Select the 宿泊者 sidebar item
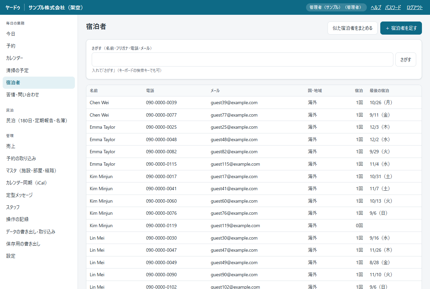Screen dimensions: 430x289 [x=39, y=83]
